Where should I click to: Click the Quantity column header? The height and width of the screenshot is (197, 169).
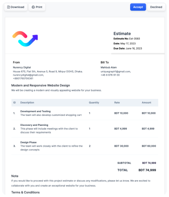click(x=94, y=103)
